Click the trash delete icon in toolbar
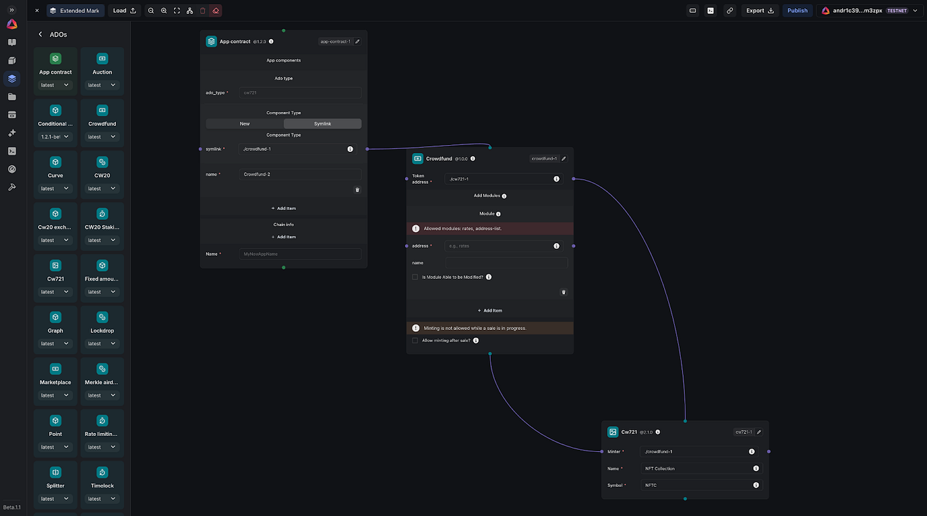 (x=203, y=11)
